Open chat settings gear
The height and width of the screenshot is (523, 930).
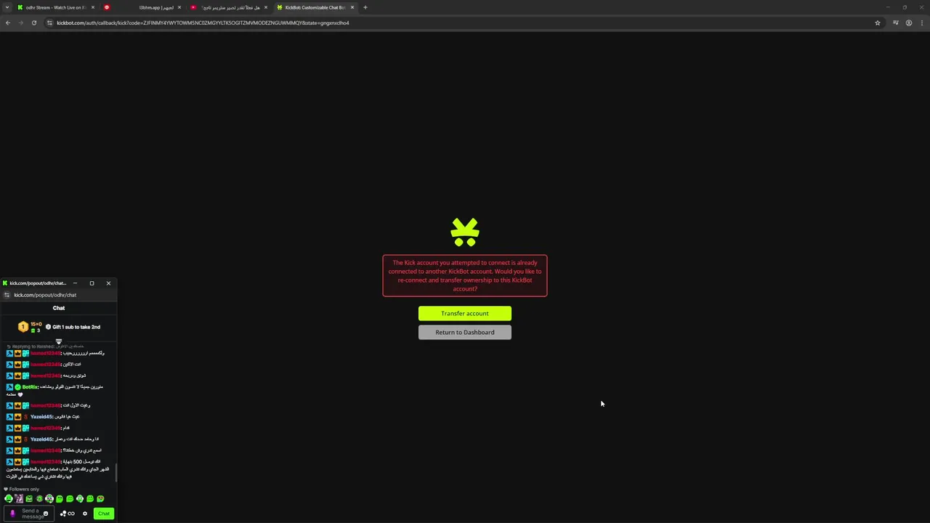(84, 514)
